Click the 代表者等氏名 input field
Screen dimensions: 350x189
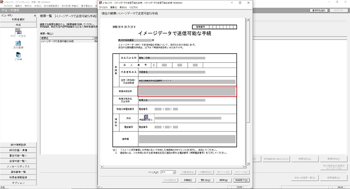click(x=172, y=72)
